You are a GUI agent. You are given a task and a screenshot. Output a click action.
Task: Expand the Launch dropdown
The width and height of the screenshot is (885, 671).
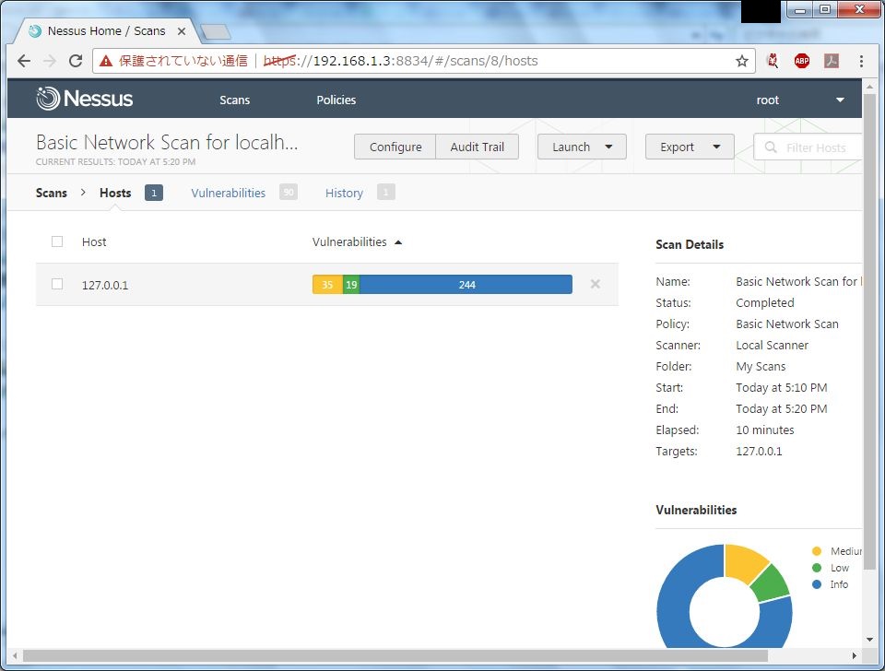[x=582, y=147]
